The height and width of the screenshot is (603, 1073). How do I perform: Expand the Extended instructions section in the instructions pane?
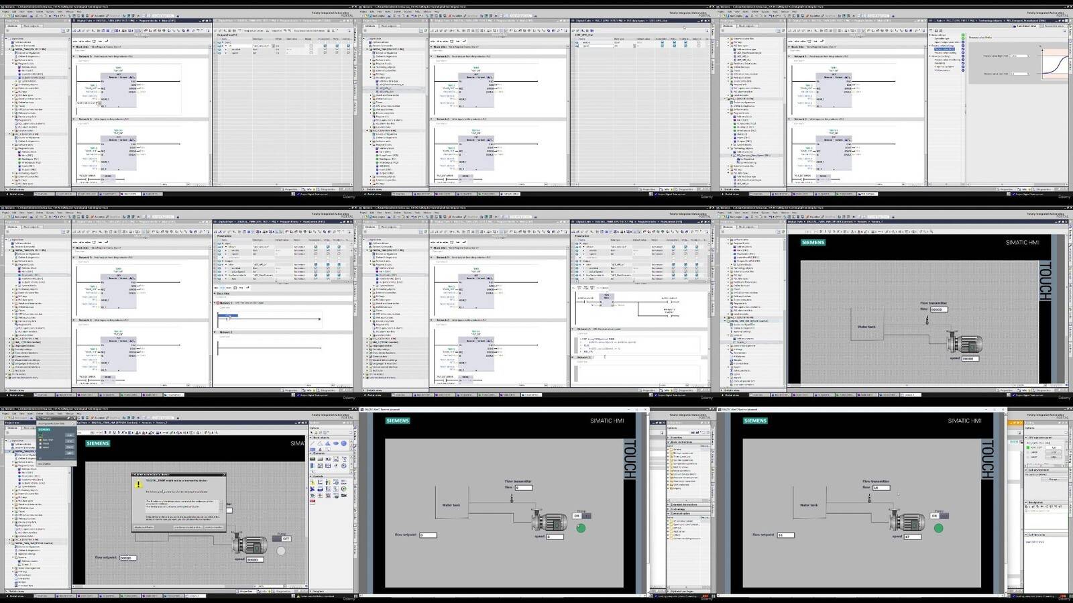[689, 504]
